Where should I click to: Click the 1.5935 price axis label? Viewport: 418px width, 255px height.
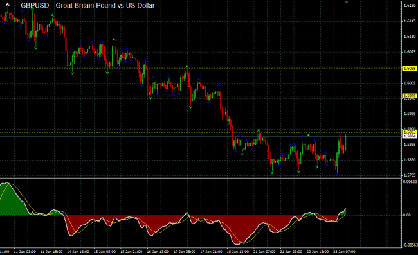coord(410,114)
